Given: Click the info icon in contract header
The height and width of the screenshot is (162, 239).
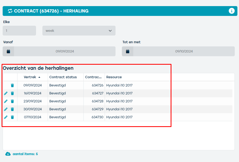Looking at the screenshot, I should pyautogui.click(x=232, y=11).
